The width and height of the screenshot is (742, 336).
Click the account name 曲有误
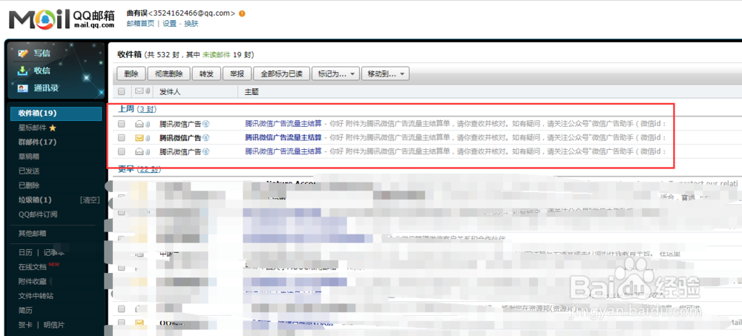point(137,13)
